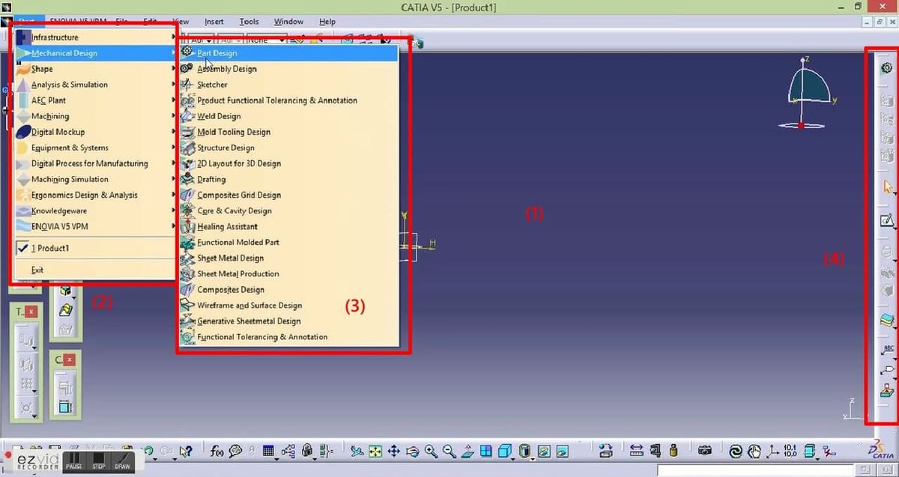Click Swap Visible Space icon

coord(561,451)
